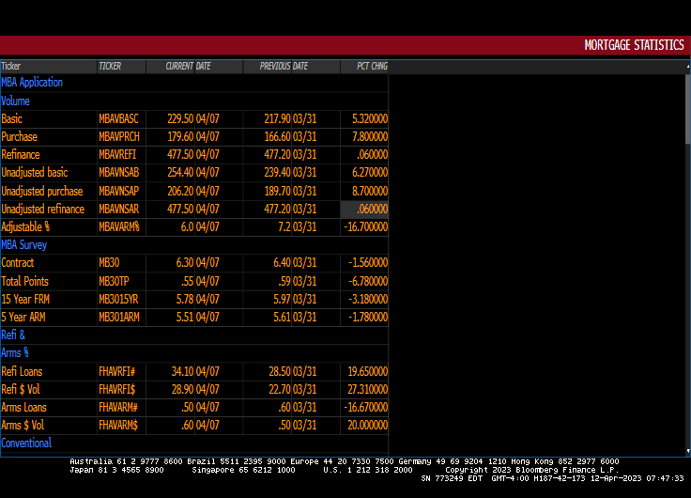Open the MB30 contract ticker
The width and height of the screenshot is (691, 498).
(109, 263)
